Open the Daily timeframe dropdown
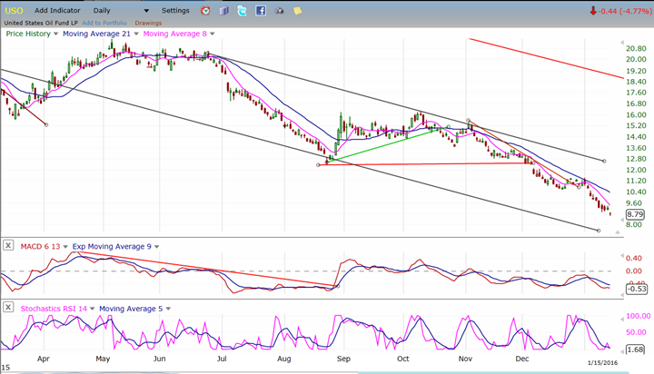Screen dimensions: 654x374 (146, 11)
